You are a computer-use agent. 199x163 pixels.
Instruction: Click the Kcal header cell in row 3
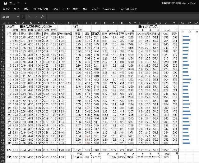click(165, 34)
